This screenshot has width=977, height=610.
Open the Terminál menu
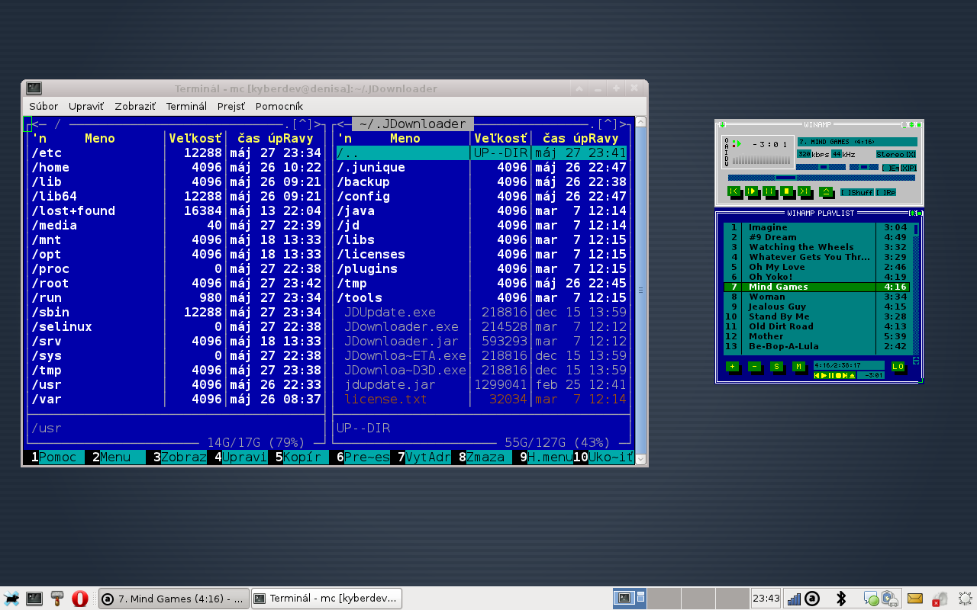pos(186,106)
